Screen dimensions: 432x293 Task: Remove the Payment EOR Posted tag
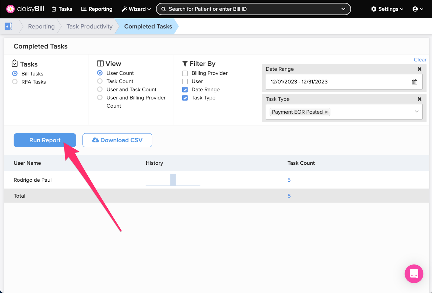coord(326,112)
